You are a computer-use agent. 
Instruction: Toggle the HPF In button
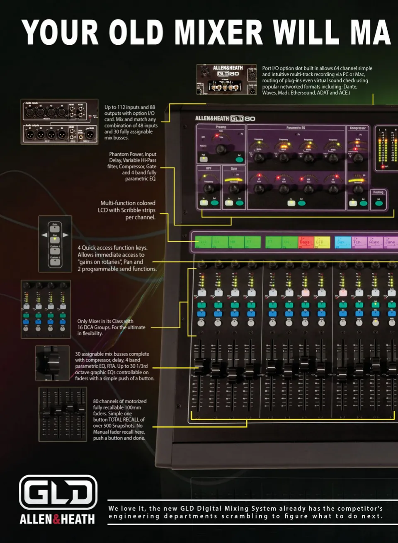click(x=204, y=203)
